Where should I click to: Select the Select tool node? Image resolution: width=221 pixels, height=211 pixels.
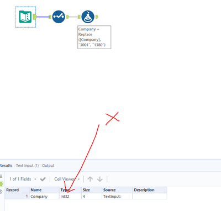coord(59,17)
